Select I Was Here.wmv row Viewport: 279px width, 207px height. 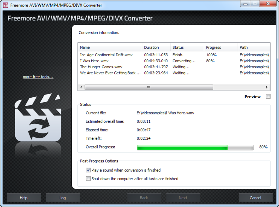174,61
